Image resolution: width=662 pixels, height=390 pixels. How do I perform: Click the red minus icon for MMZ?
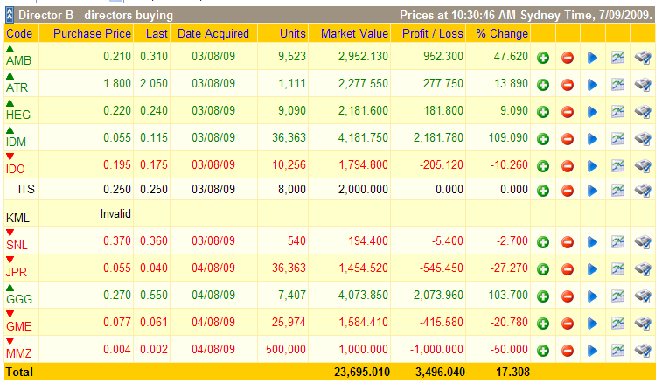click(567, 350)
